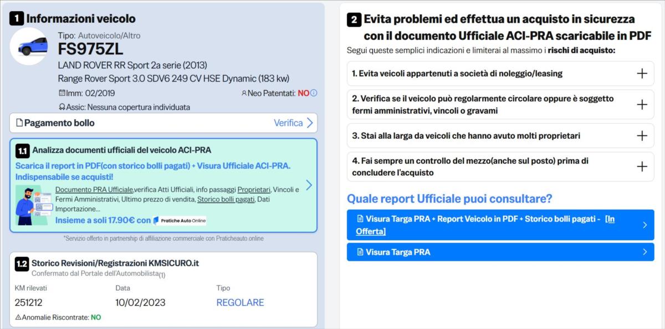Click the Storico bolli pagati link
The width and height of the screenshot is (665, 329).
[226, 199]
